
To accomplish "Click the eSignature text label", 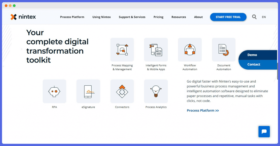I will [88, 107].
